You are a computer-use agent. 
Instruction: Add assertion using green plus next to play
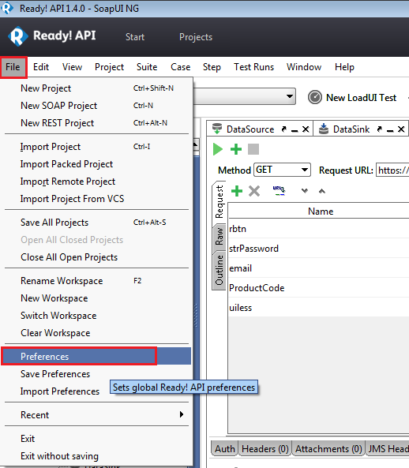[x=236, y=149]
